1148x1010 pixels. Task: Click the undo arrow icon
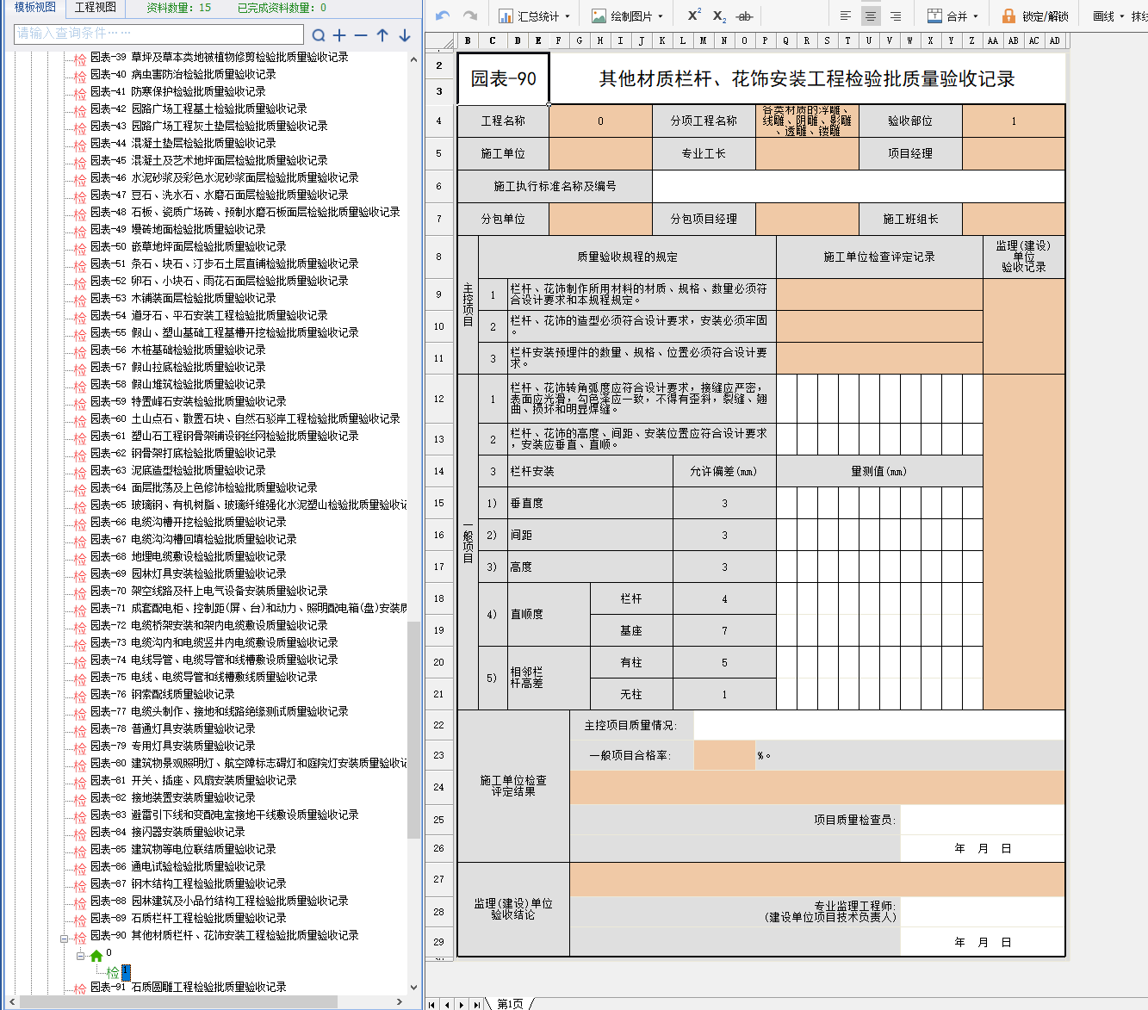pos(443,15)
